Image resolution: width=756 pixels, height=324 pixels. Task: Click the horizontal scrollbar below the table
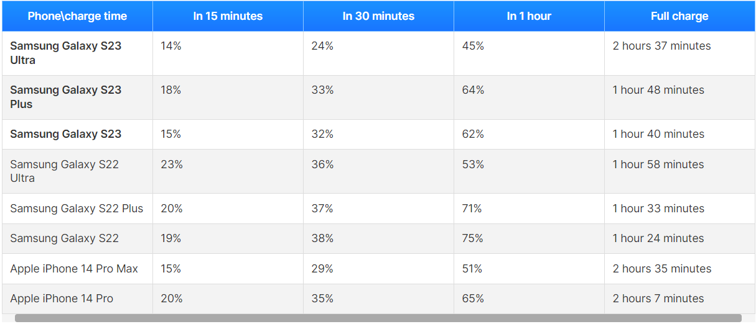coord(378,318)
